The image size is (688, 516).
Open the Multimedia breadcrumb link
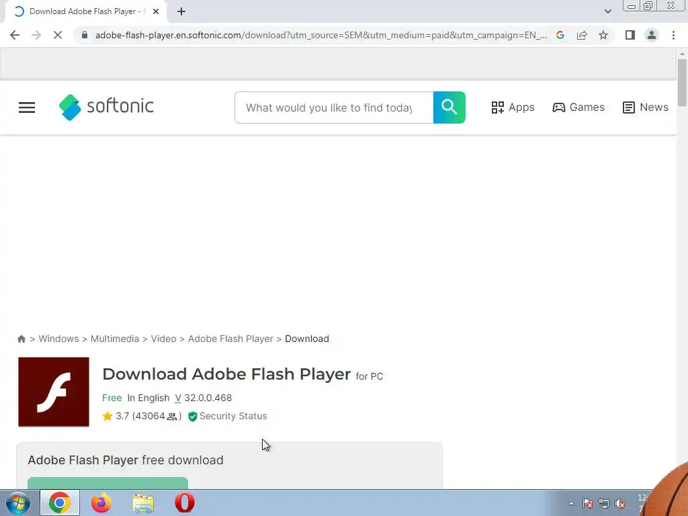click(x=115, y=339)
